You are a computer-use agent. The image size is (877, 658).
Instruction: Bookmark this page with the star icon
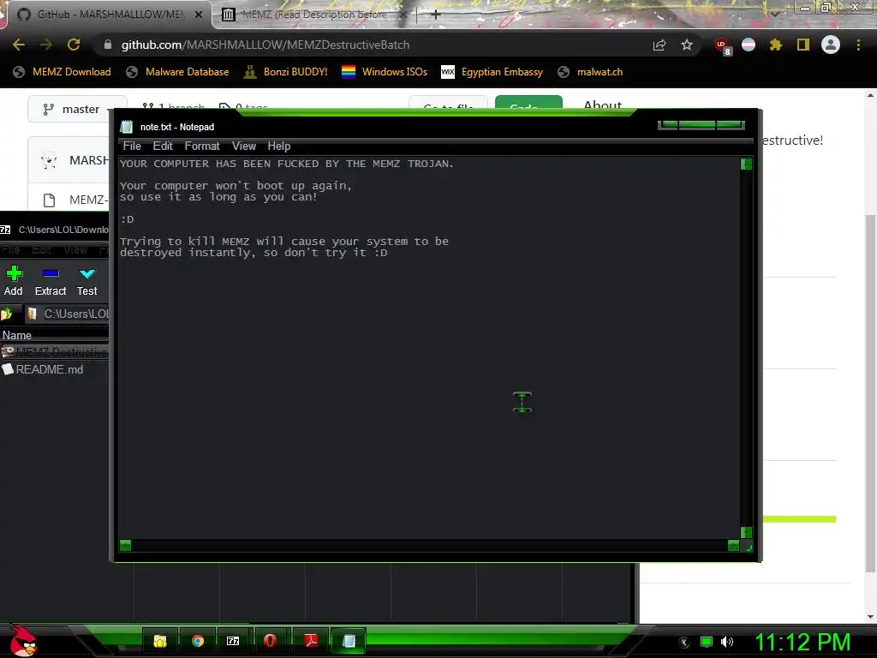tap(687, 45)
